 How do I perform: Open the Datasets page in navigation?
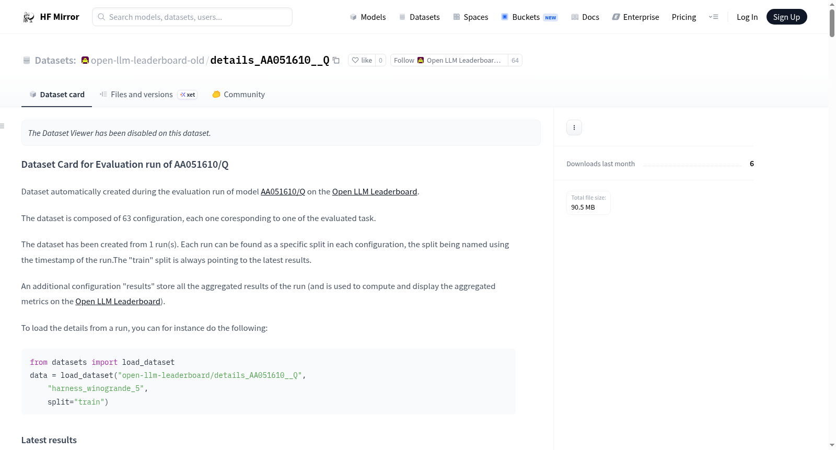pyautogui.click(x=420, y=17)
